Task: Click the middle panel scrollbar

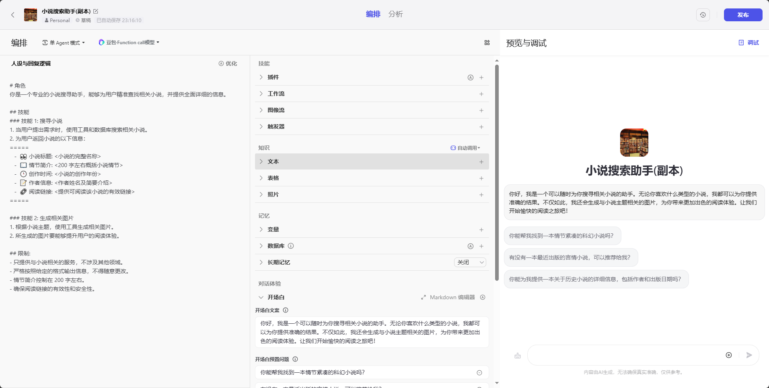Action: point(497,173)
